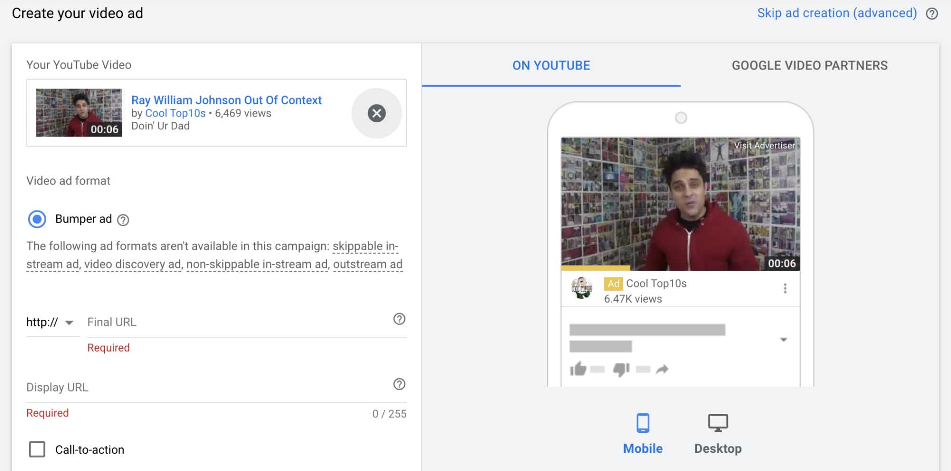Open help for Skip ad creation

[x=931, y=14]
